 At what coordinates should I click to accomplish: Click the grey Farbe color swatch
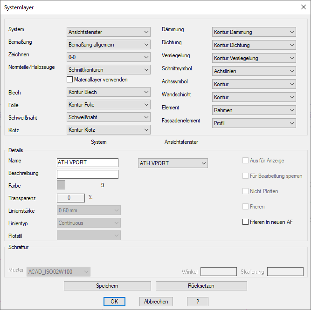[x=61, y=185]
